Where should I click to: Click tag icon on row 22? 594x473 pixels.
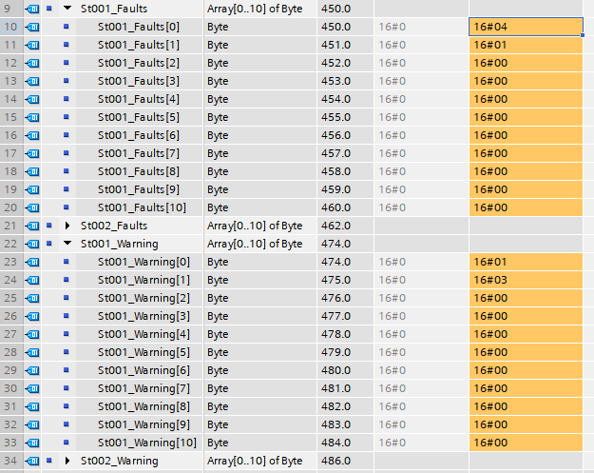click(32, 244)
